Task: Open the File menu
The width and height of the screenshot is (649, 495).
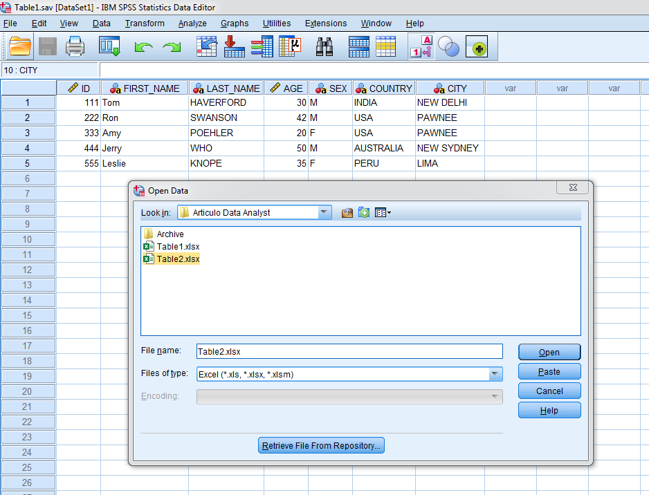Action: coord(10,24)
